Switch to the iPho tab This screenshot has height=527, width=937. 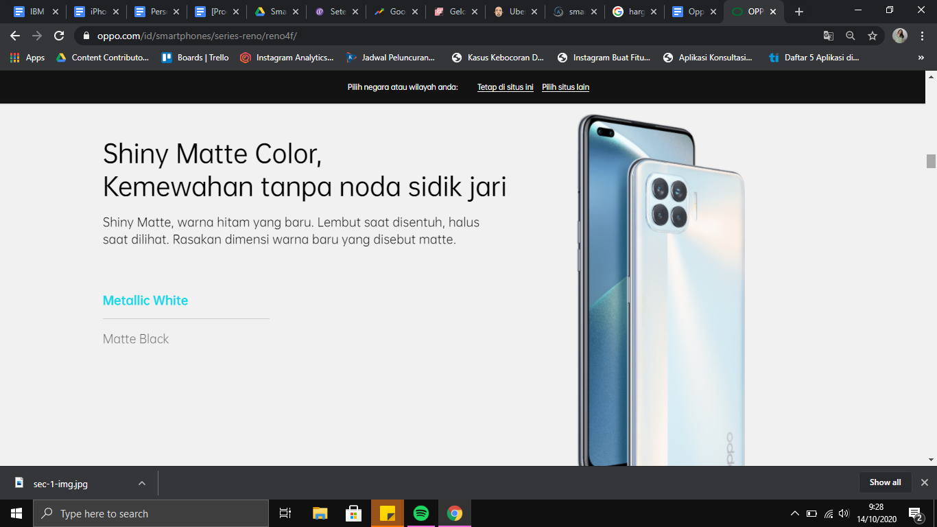tap(89, 12)
